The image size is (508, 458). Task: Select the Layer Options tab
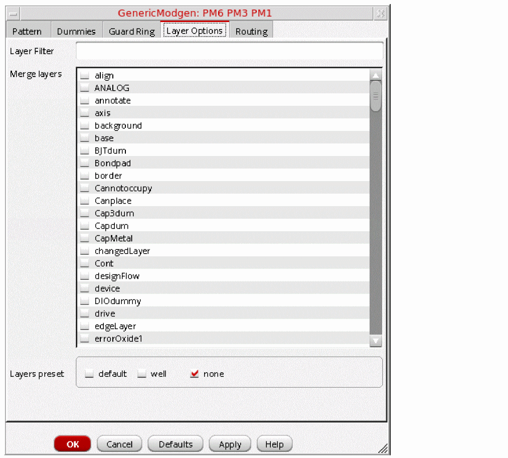click(x=195, y=31)
